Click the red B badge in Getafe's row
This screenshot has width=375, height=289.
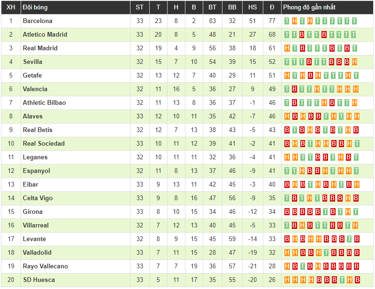[310, 76]
